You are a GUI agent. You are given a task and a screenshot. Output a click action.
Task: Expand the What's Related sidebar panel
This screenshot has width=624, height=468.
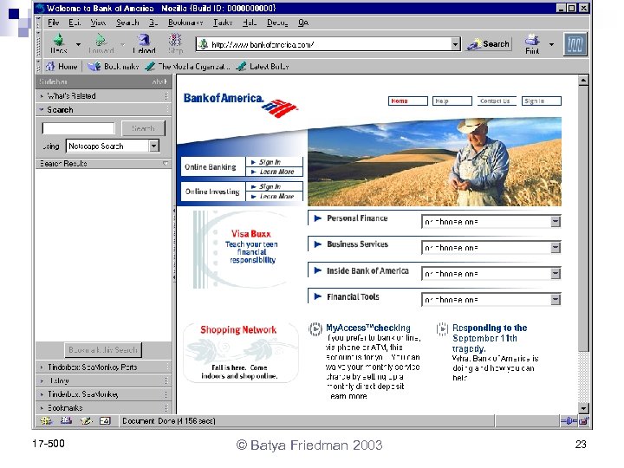click(x=103, y=96)
